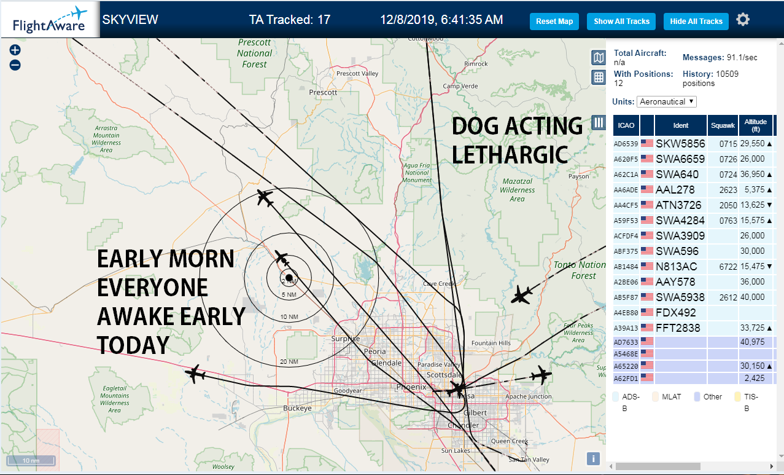Image resolution: width=784 pixels, height=475 pixels.
Task: Open the map layer switcher icon
Action: [598, 58]
